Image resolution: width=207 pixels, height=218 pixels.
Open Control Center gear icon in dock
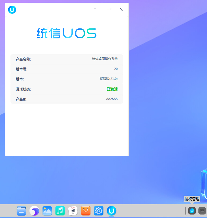tap(99, 211)
